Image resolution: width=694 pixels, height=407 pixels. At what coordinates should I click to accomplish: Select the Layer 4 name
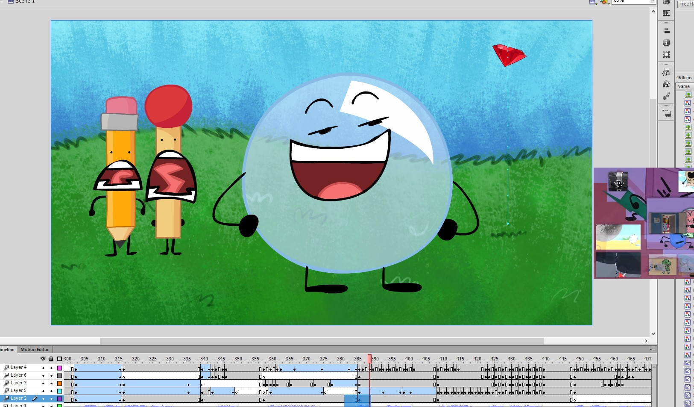coord(18,367)
